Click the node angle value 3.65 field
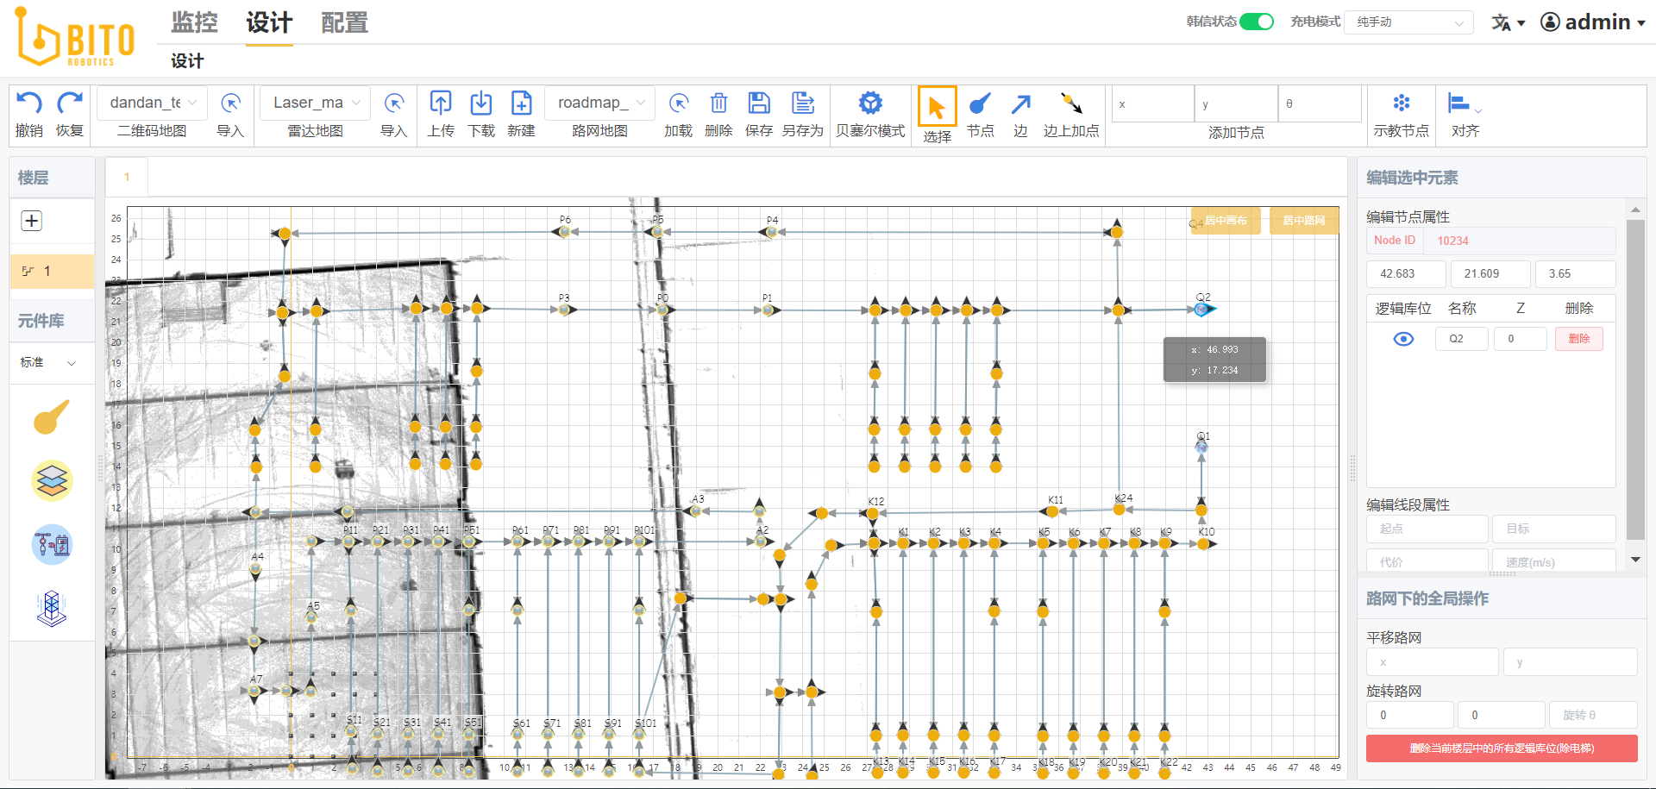The image size is (1656, 789). (1575, 274)
